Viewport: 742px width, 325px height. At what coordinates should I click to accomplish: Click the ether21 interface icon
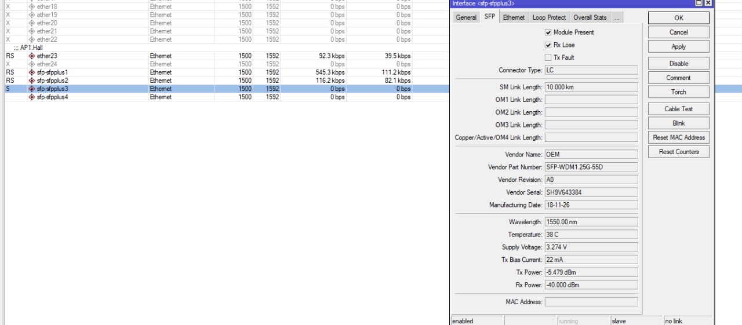click(31, 31)
